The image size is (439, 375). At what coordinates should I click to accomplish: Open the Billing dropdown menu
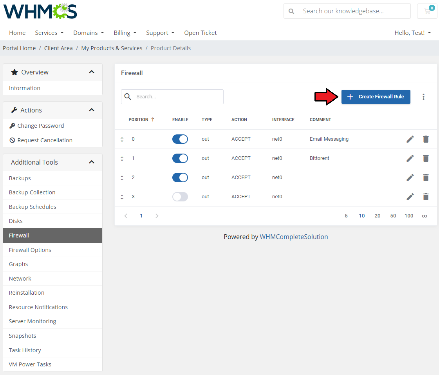(x=125, y=33)
